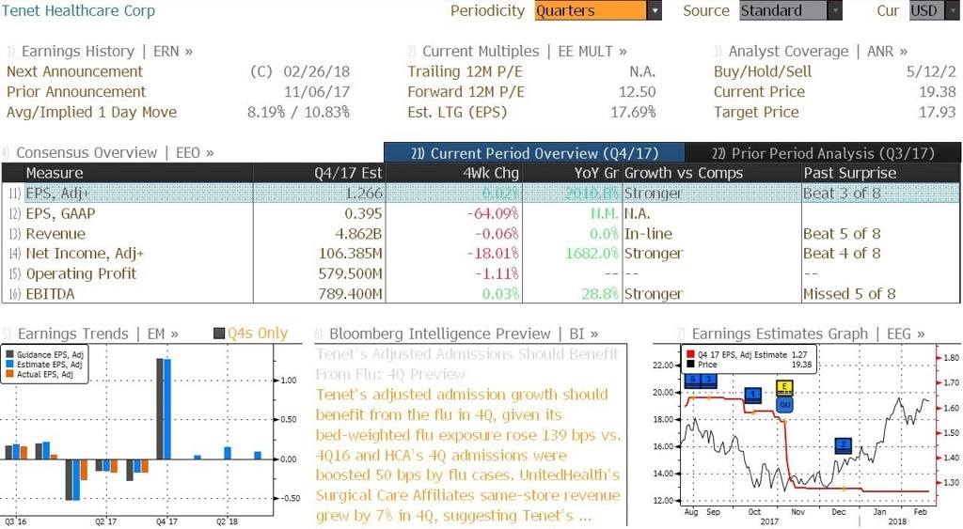The height and width of the screenshot is (529, 963).
Task: Click Operating Profit estimate 579.500M
Action: click(350, 273)
